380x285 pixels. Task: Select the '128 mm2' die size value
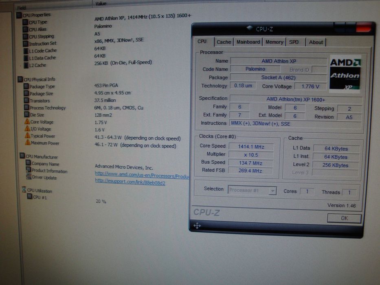(x=103, y=115)
